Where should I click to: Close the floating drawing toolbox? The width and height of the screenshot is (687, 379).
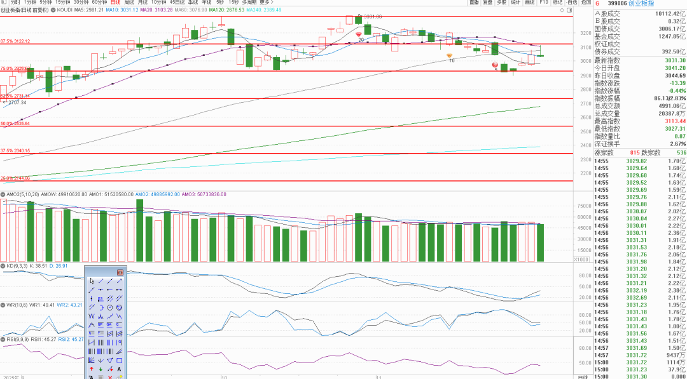120,272
